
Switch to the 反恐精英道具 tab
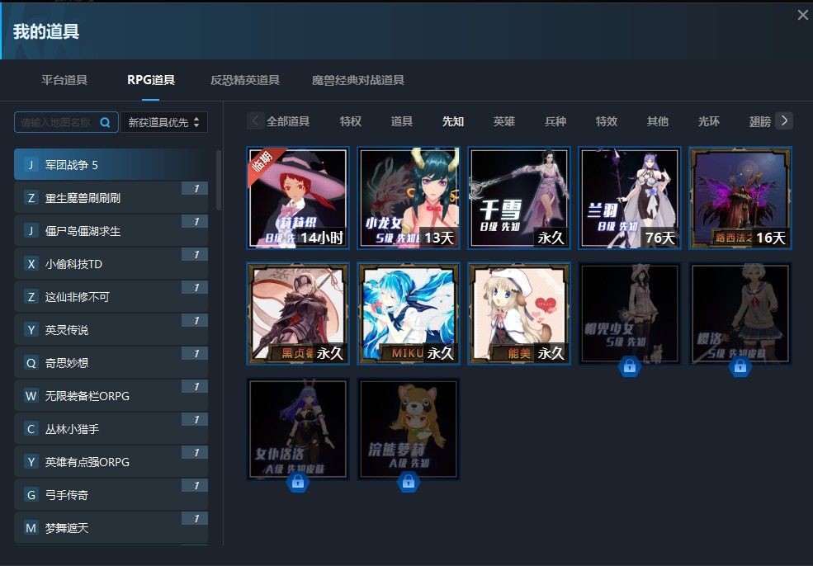tap(245, 80)
